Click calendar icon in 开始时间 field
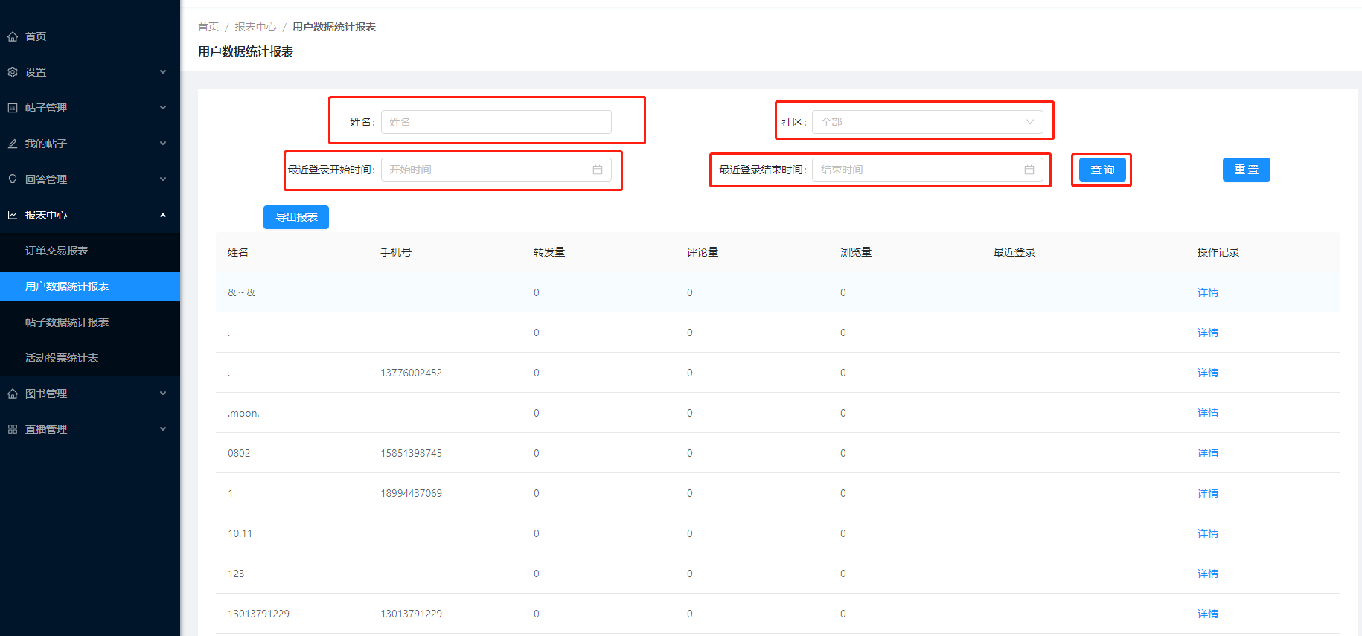 pos(598,170)
